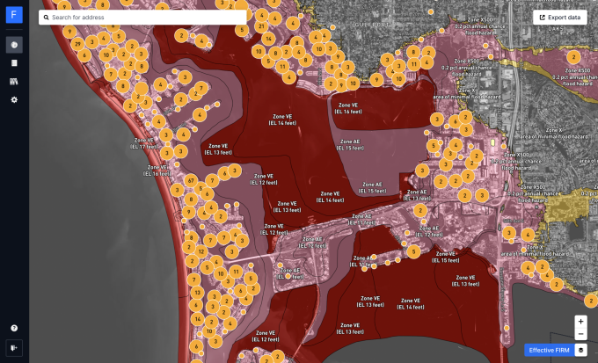Expand the cluster marker labeled 12
The width and height of the screenshot is (598, 363).
pyautogui.click(x=201, y=251)
